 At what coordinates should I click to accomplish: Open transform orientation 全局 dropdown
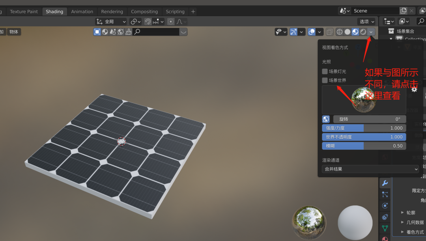111,22
